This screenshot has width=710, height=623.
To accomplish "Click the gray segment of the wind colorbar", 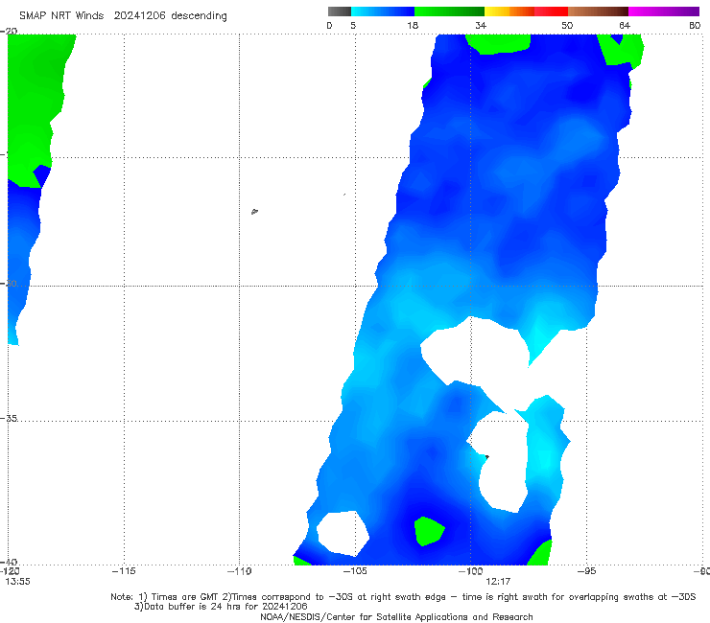I will (339, 12).
